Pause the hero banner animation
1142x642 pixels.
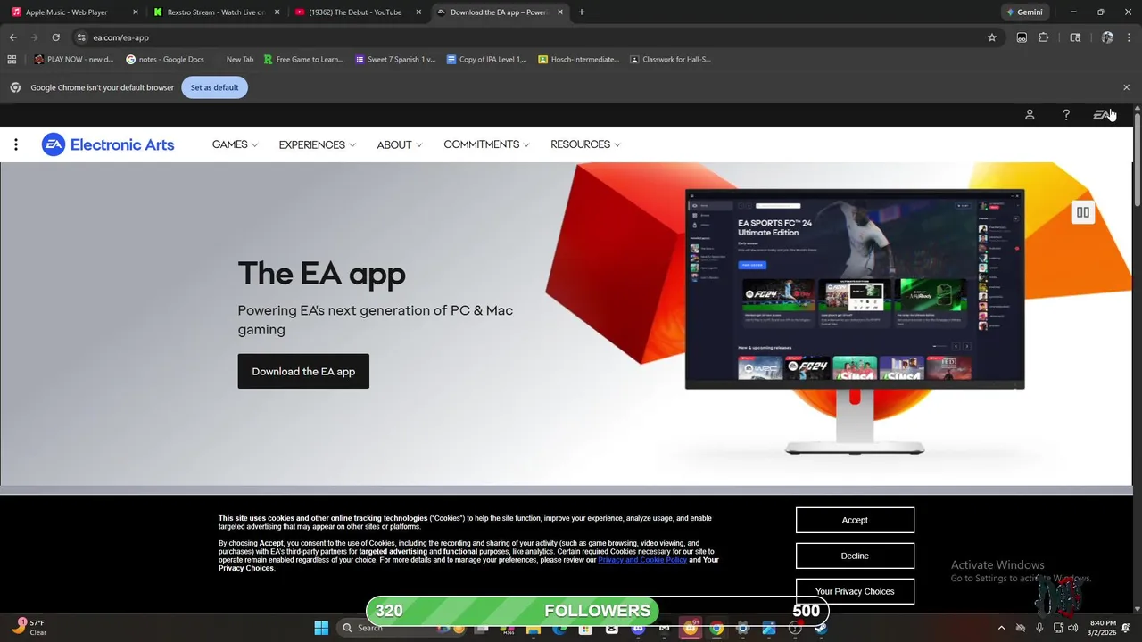(1082, 212)
